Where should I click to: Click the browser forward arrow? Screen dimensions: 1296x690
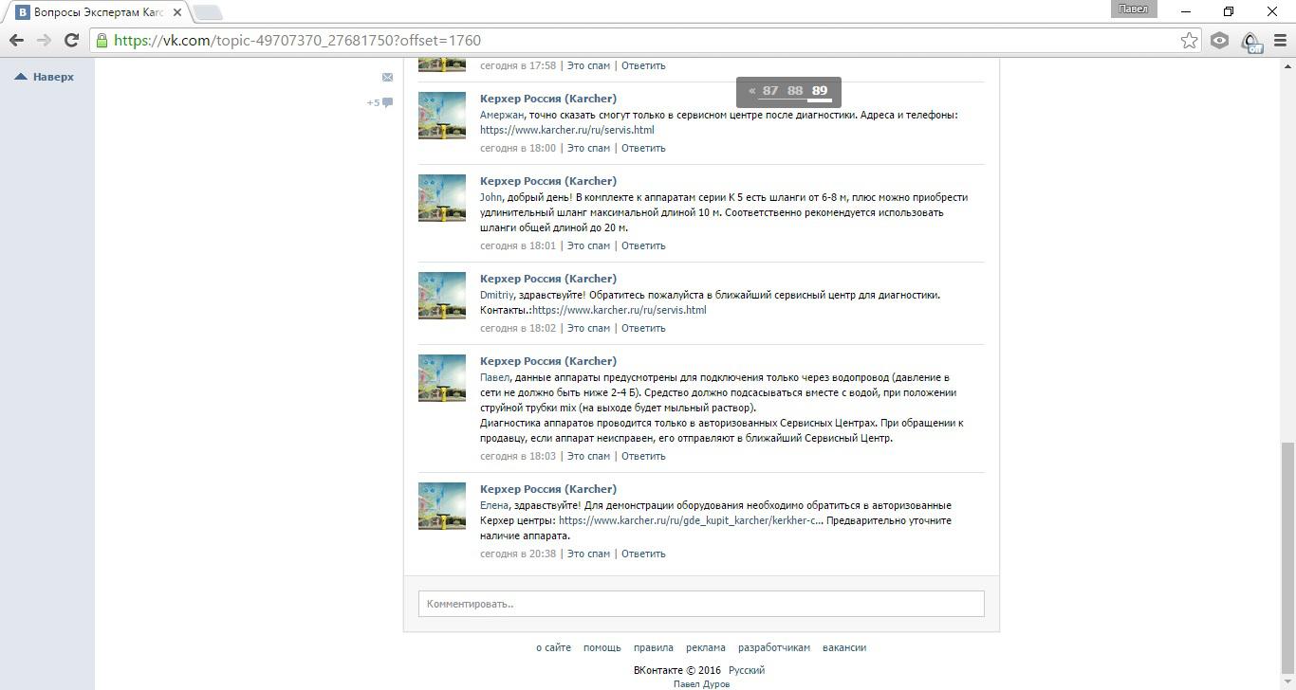[44, 40]
